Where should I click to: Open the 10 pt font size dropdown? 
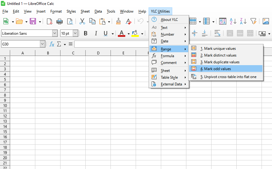pos(75,33)
